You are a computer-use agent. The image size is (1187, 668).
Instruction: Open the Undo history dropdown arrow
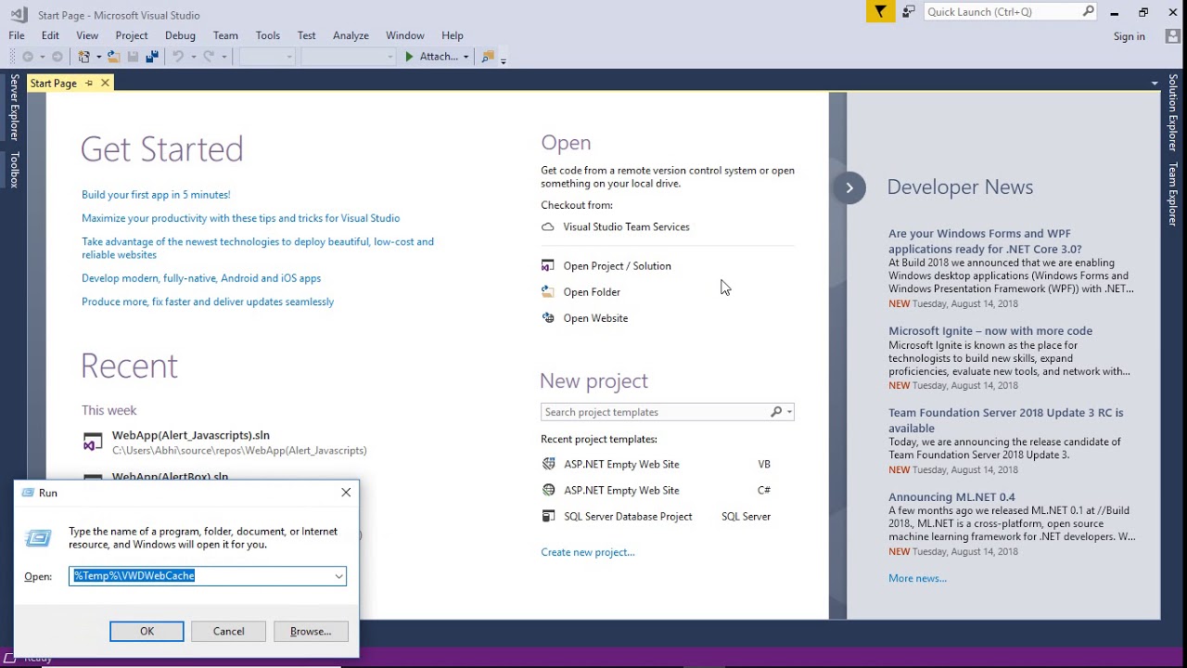[x=193, y=57]
